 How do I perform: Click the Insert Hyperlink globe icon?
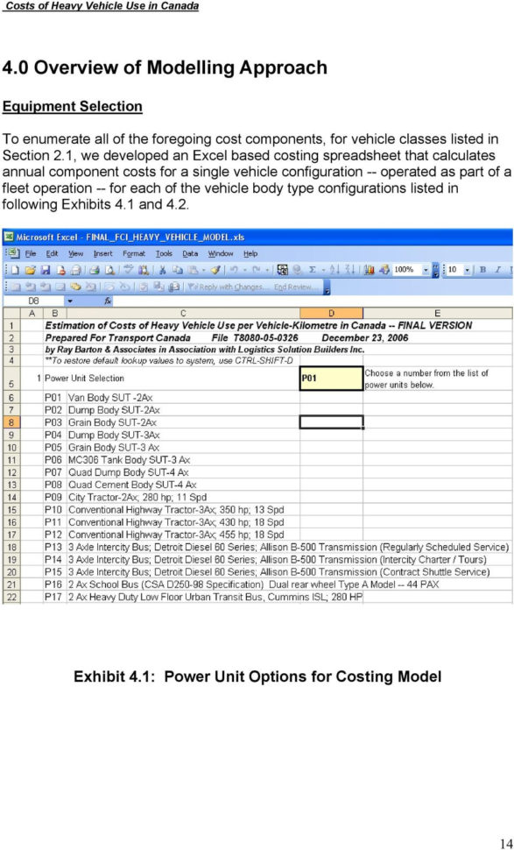point(296,269)
